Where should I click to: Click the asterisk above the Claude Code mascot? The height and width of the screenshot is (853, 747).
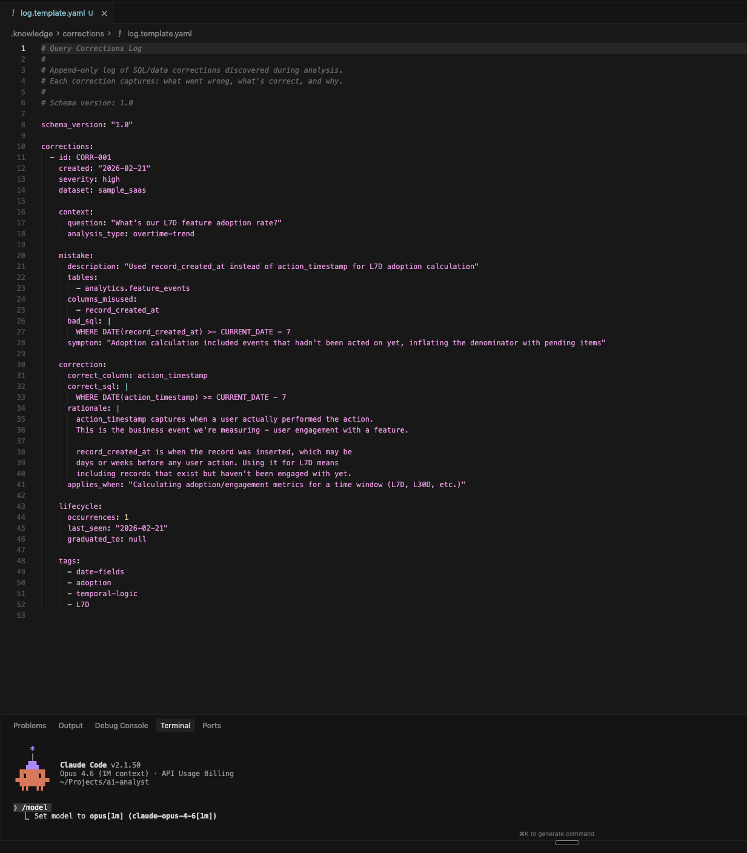32,749
